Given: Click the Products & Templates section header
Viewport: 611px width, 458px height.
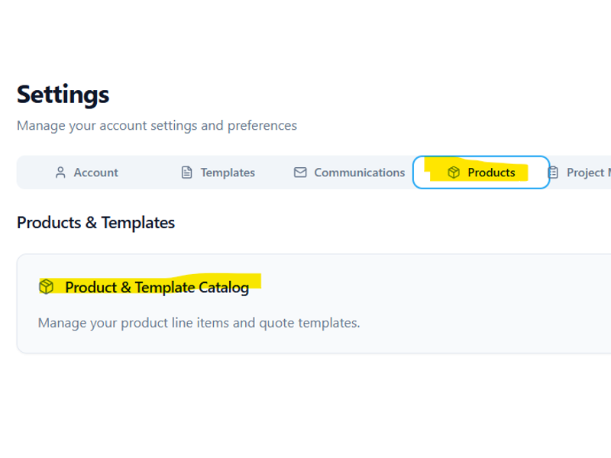Looking at the screenshot, I should [x=96, y=222].
